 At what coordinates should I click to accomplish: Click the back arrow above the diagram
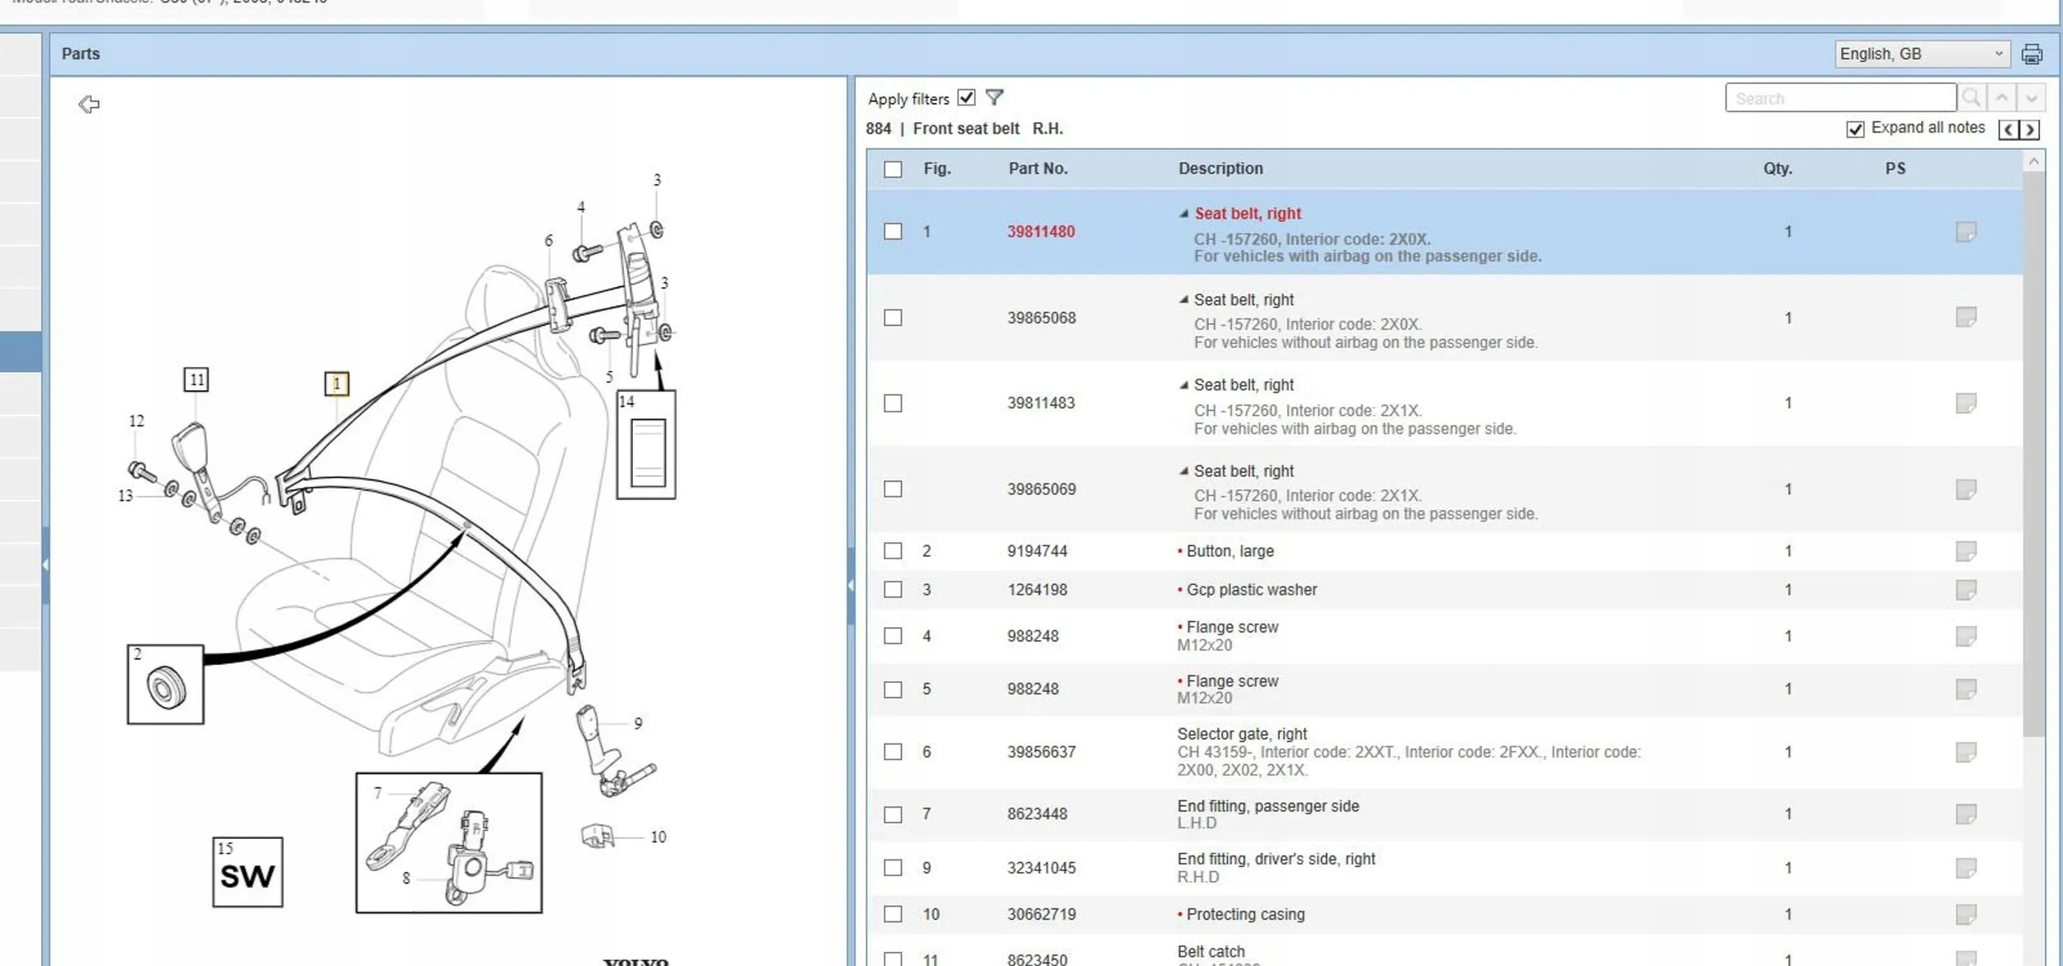point(89,104)
